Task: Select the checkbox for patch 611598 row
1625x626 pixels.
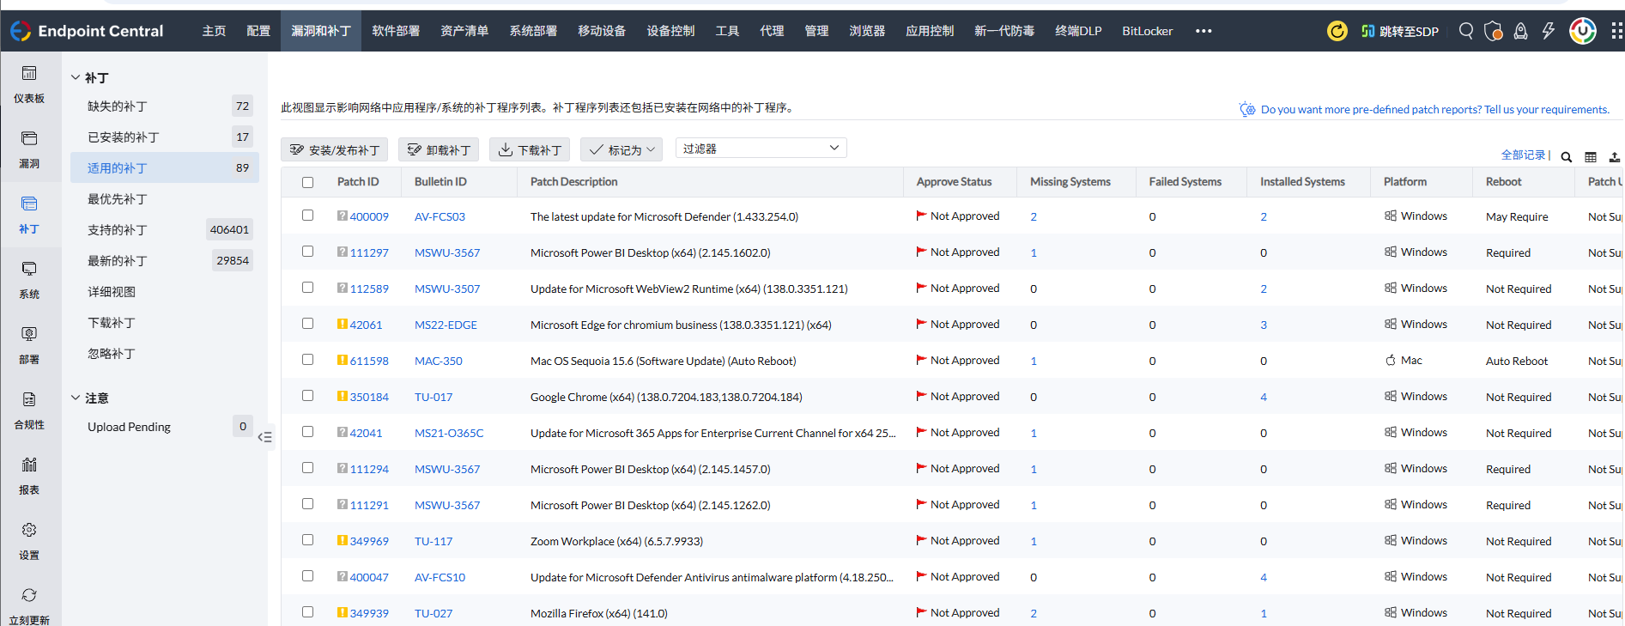Action: point(308,360)
